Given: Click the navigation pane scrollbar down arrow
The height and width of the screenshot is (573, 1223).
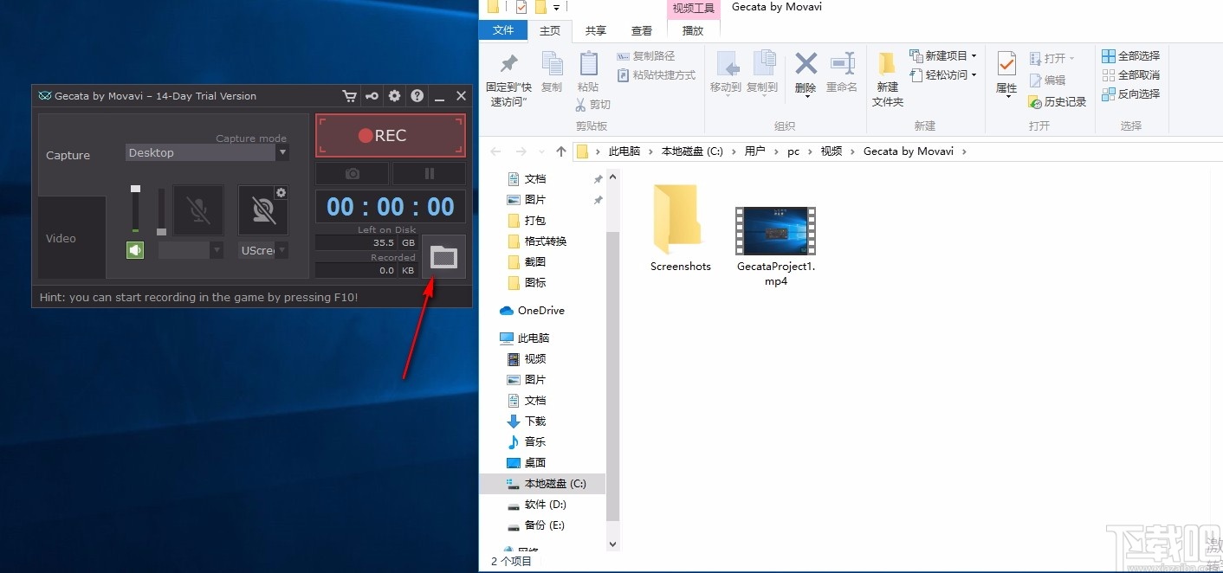Looking at the screenshot, I should coord(613,544).
